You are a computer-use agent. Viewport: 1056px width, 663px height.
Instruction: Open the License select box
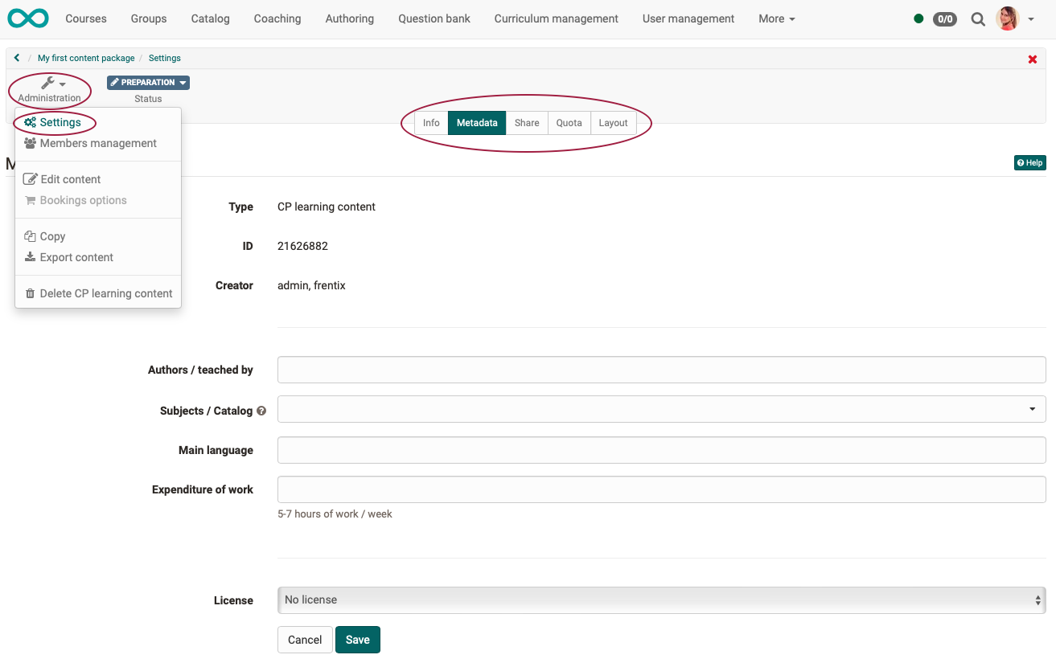(661, 600)
